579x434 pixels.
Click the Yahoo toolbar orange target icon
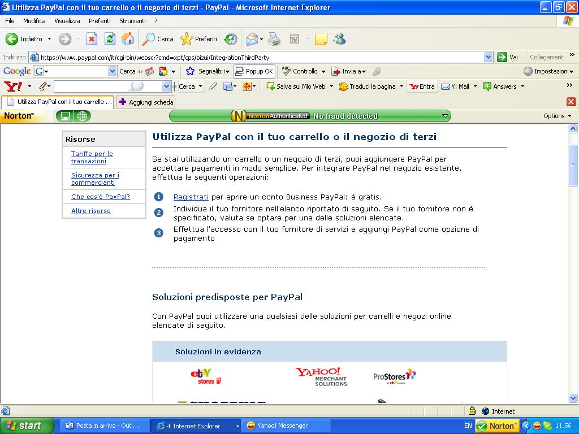pyautogui.click(x=247, y=86)
